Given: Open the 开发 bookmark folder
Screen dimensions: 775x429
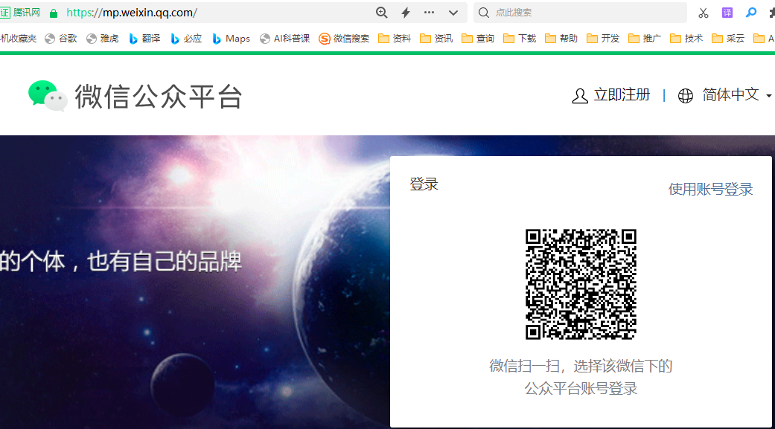Looking at the screenshot, I should pos(602,39).
